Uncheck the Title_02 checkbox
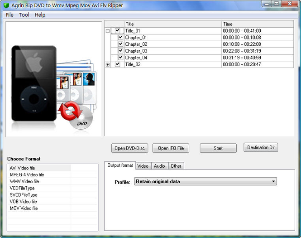This screenshot has height=238, width=301. (x=118, y=64)
